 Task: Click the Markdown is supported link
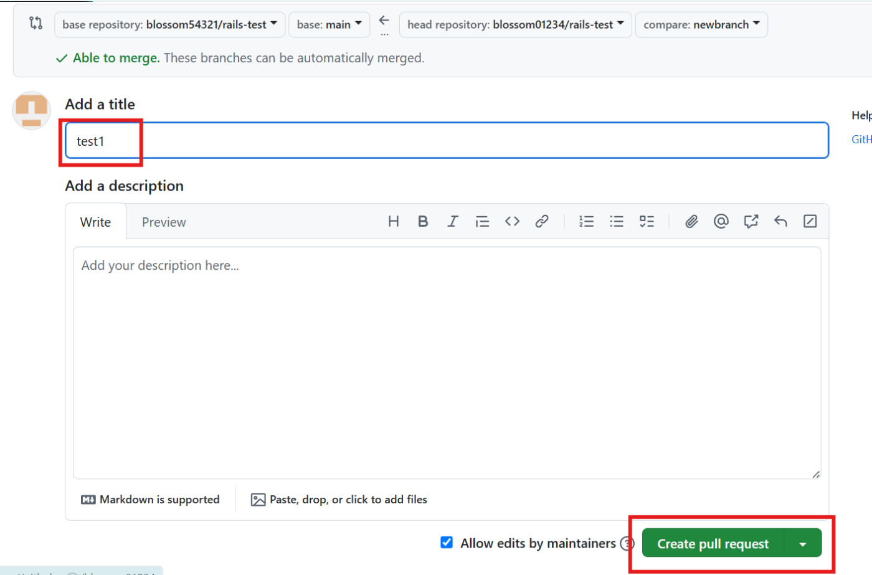click(x=150, y=500)
